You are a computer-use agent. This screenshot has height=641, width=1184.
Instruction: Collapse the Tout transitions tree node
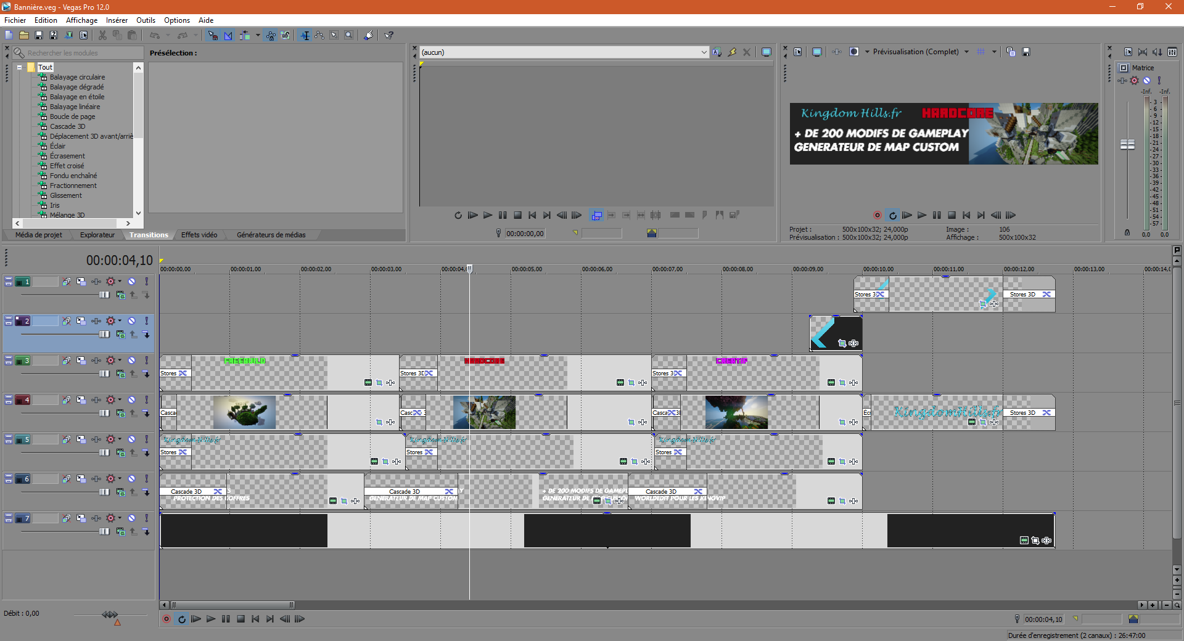(20, 67)
